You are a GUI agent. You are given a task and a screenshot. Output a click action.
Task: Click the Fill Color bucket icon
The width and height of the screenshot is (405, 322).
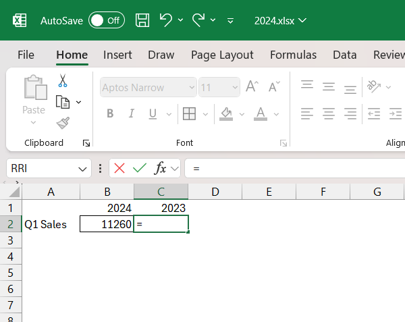point(226,113)
